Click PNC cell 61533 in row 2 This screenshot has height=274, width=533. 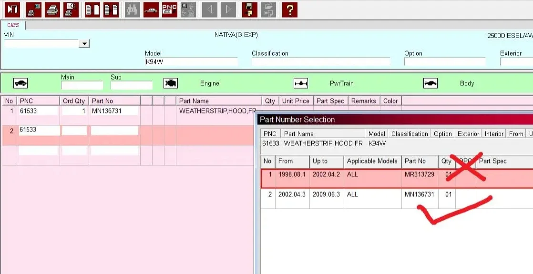pyautogui.click(x=39, y=130)
